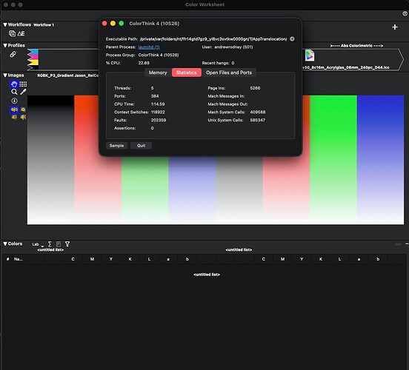409x370 pixels.
Task: Click the bright green gradient bar in image
Action: pyautogui.click(x=333, y=160)
